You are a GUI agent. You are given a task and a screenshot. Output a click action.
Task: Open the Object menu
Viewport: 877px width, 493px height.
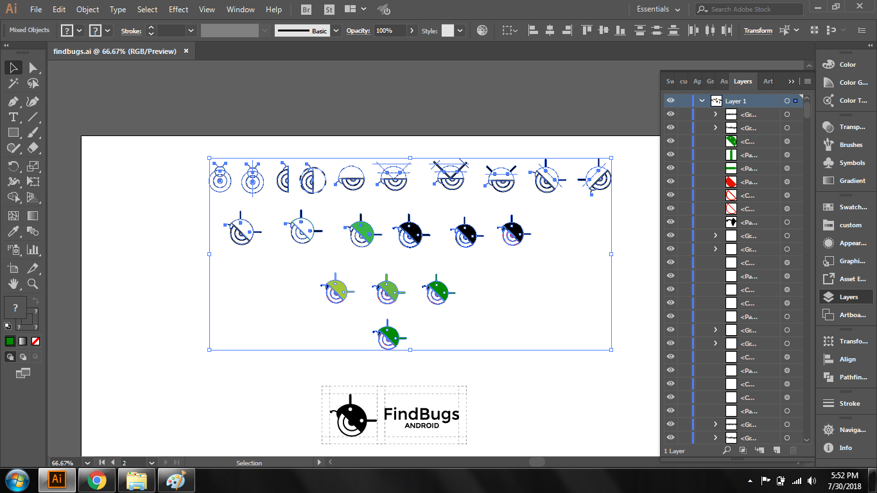[x=87, y=10]
